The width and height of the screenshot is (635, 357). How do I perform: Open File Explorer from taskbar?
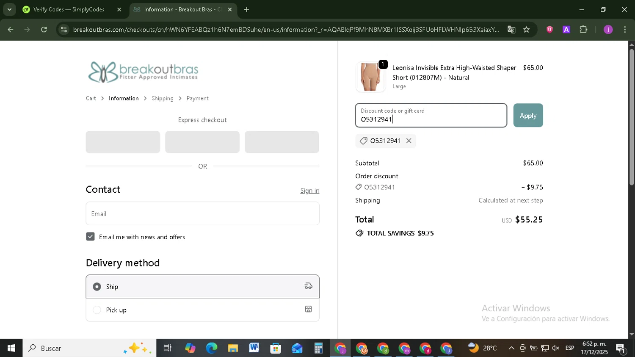point(233,348)
